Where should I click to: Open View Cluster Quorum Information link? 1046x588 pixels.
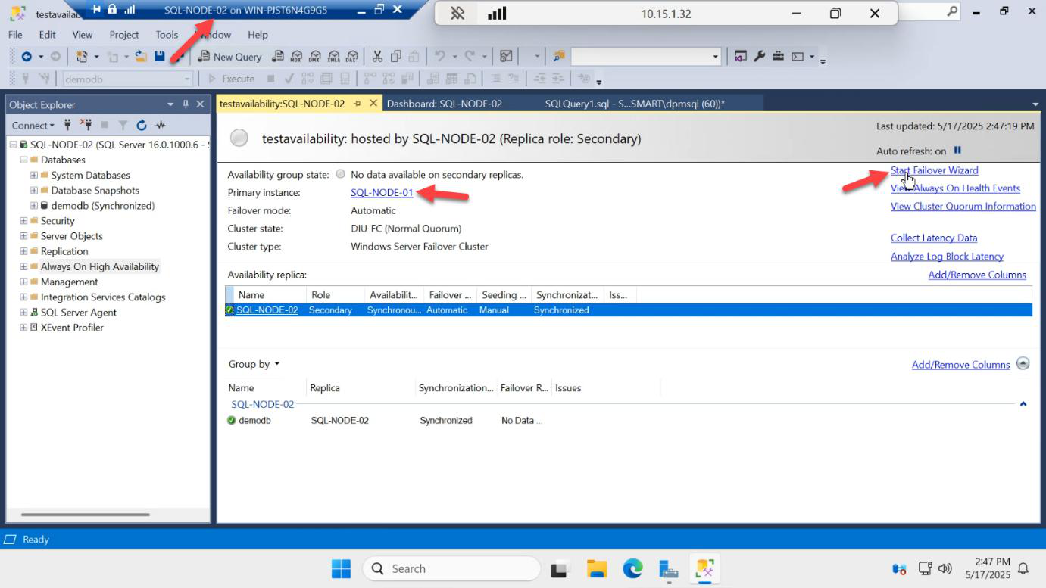coord(963,206)
